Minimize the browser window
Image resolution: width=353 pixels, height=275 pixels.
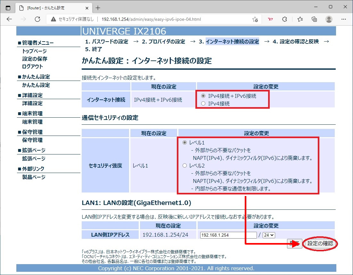point(316,7)
